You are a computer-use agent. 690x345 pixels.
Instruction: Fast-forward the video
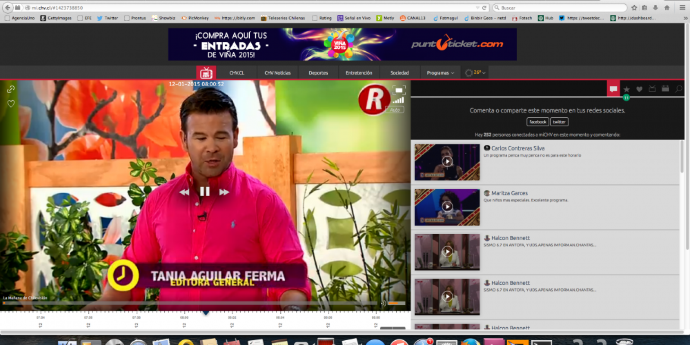click(x=224, y=192)
